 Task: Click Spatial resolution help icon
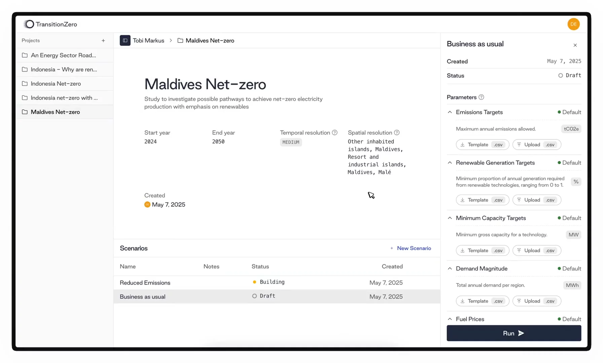point(397,133)
